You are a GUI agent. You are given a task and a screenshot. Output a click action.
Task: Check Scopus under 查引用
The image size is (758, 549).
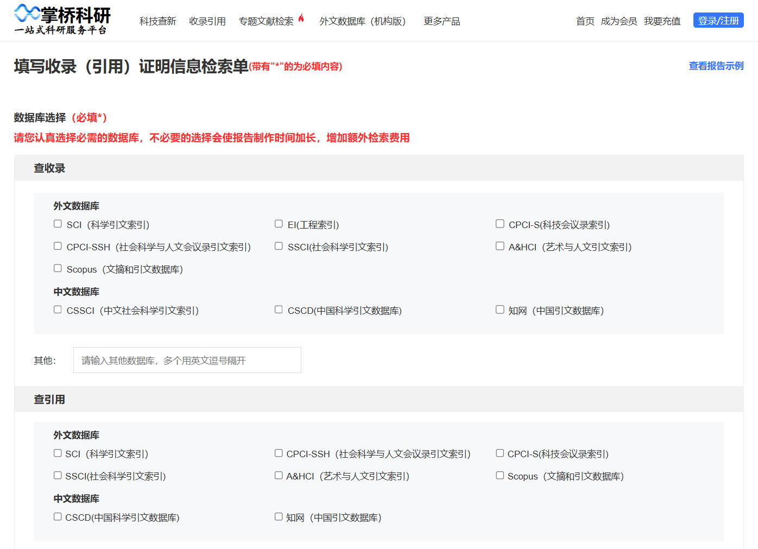[500, 475]
